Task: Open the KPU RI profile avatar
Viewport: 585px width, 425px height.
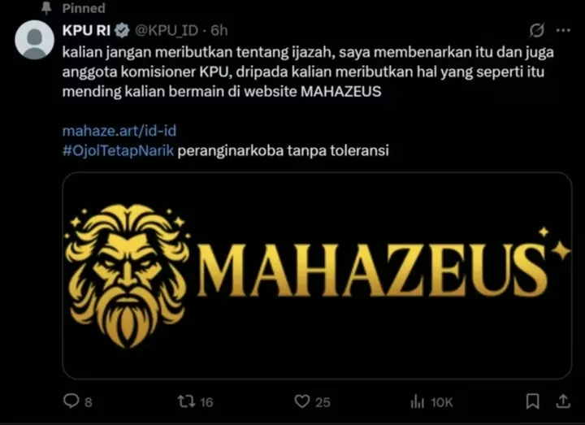Action: pos(34,40)
